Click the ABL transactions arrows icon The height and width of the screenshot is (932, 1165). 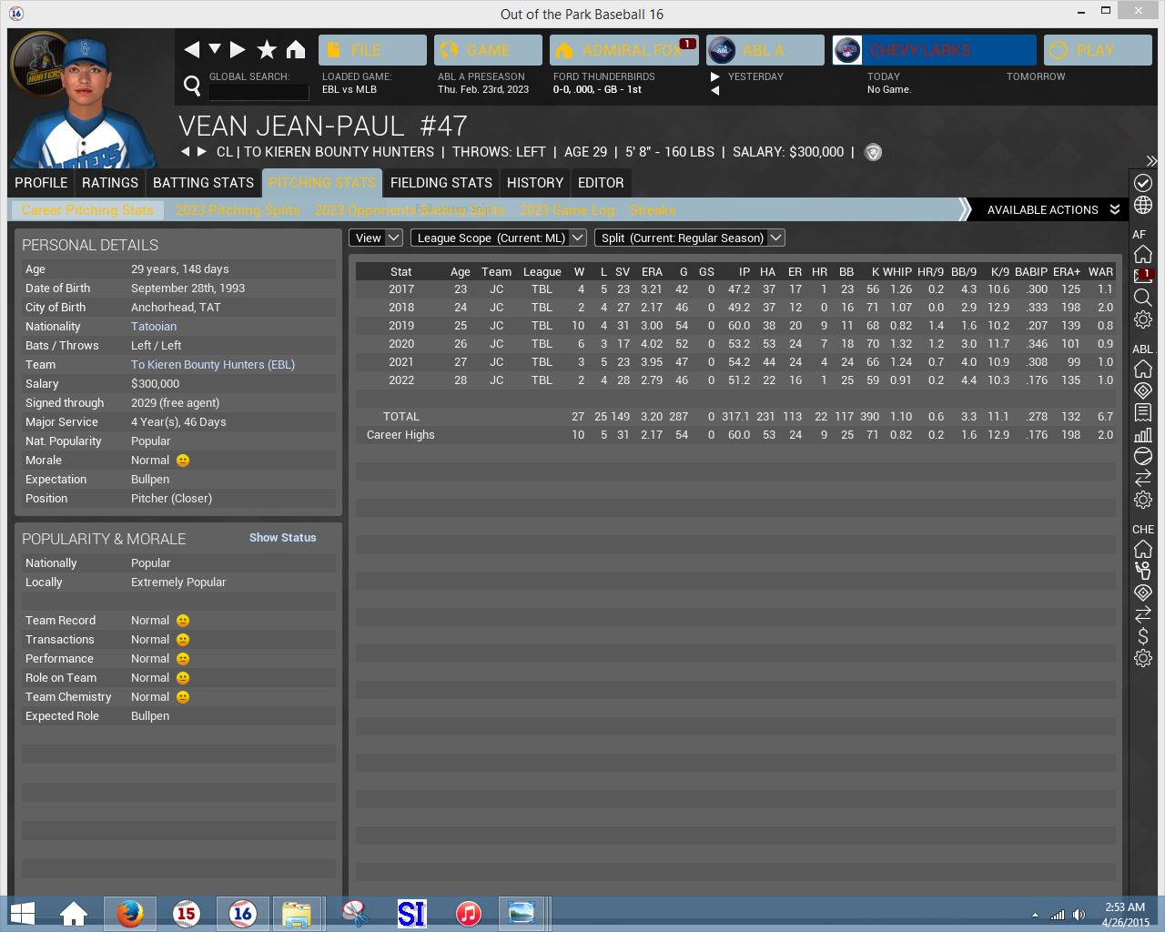1143,478
